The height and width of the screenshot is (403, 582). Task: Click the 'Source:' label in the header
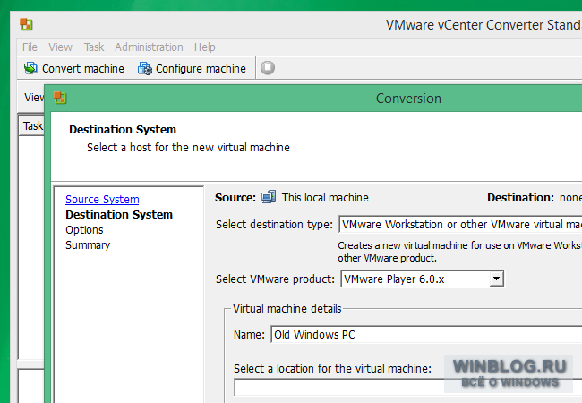235,197
